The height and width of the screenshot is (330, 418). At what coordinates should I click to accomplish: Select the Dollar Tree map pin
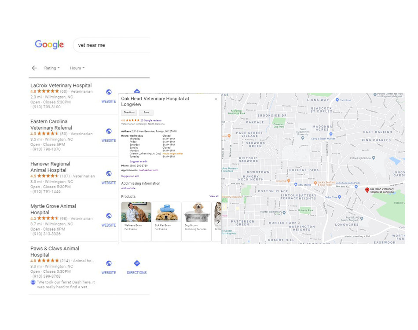(x=339, y=197)
